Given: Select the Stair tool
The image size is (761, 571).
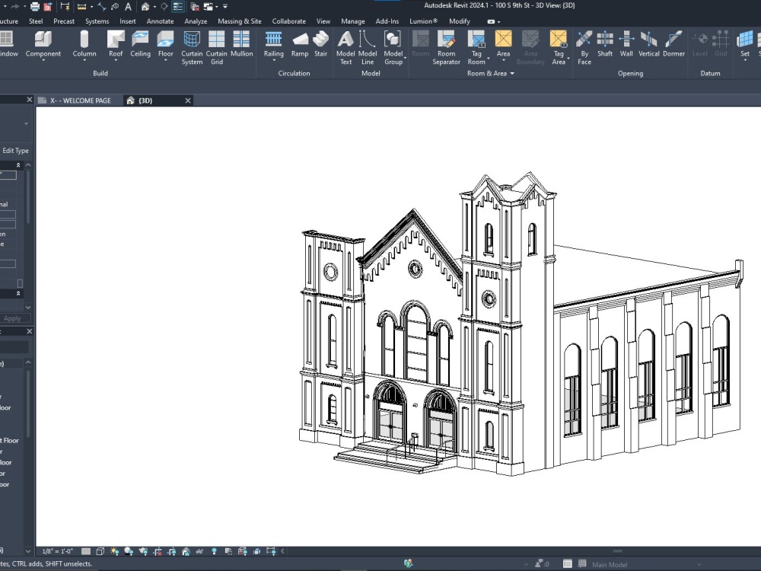Looking at the screenshot, I should coord(321,43).
